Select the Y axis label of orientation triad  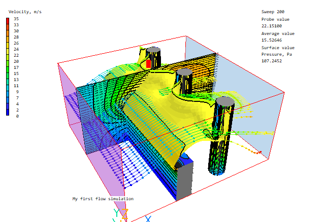coord(116,214)
